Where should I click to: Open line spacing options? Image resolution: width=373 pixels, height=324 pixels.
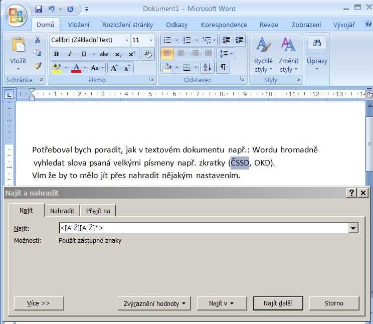(x=226, y=54)
